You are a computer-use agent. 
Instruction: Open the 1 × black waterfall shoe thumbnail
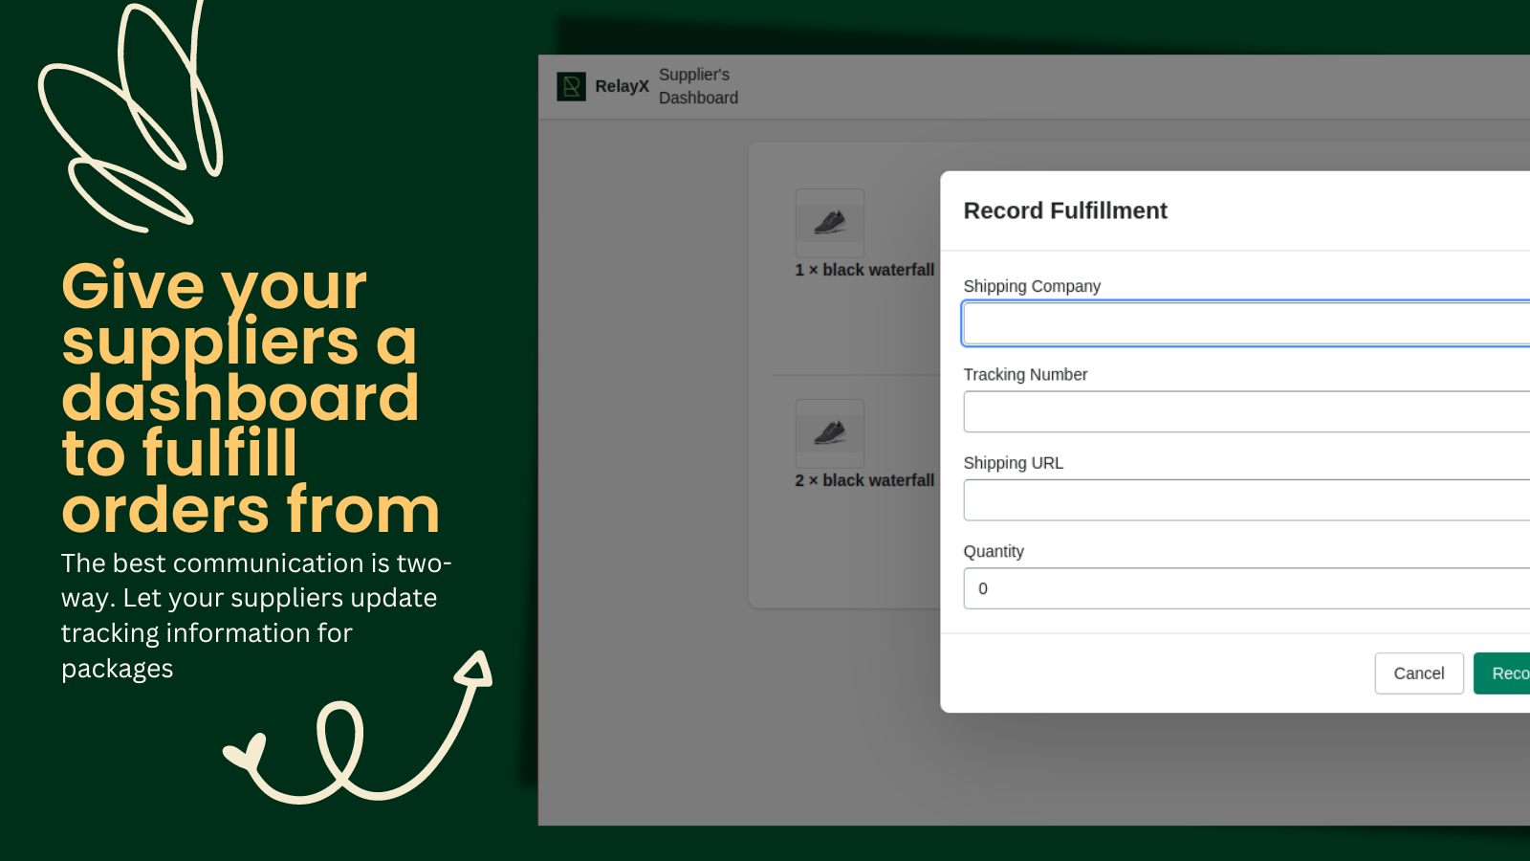[830, 222]
